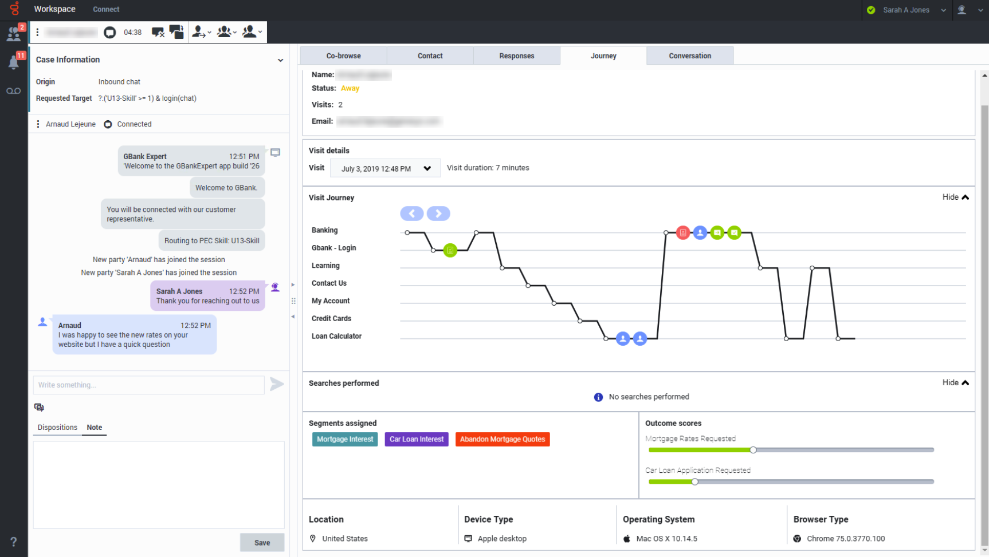Click the Save button for the note
The width and height of the screenshot is (989, 557).
click(x=262, y=543)
